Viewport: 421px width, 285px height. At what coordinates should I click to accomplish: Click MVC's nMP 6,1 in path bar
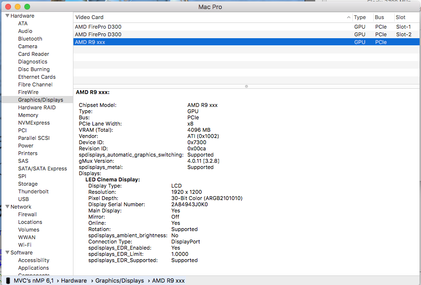[x=33, y=281]
